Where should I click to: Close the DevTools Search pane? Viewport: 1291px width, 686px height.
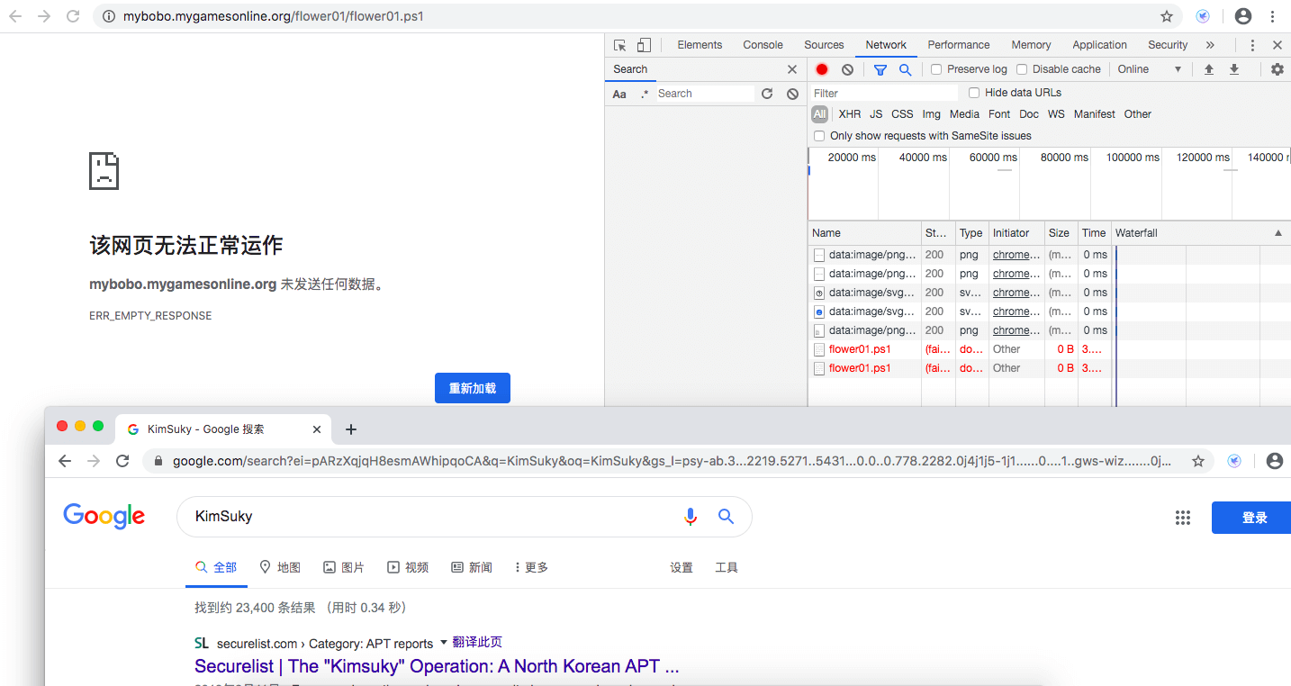792,69
